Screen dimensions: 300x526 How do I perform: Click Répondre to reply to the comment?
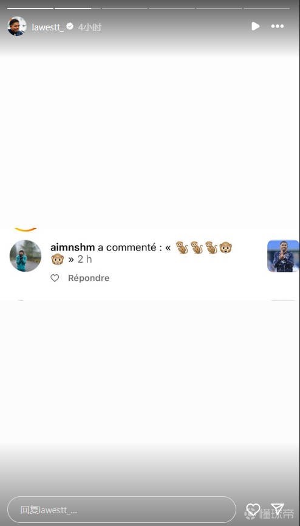[89, 278]
